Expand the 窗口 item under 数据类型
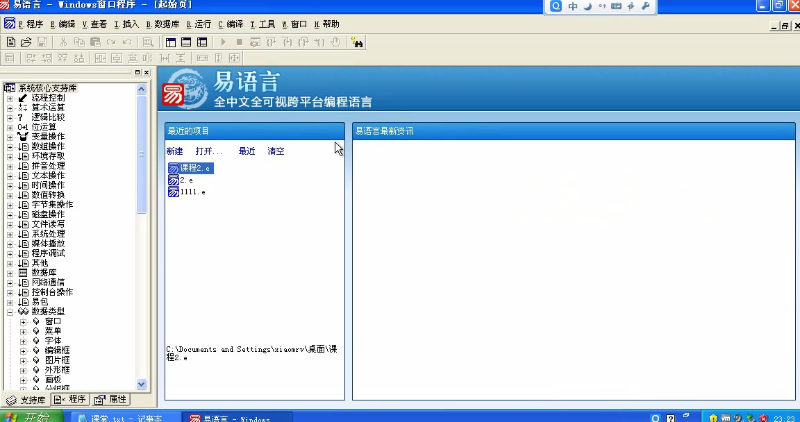Screen dimensions: 800x422 23,321
